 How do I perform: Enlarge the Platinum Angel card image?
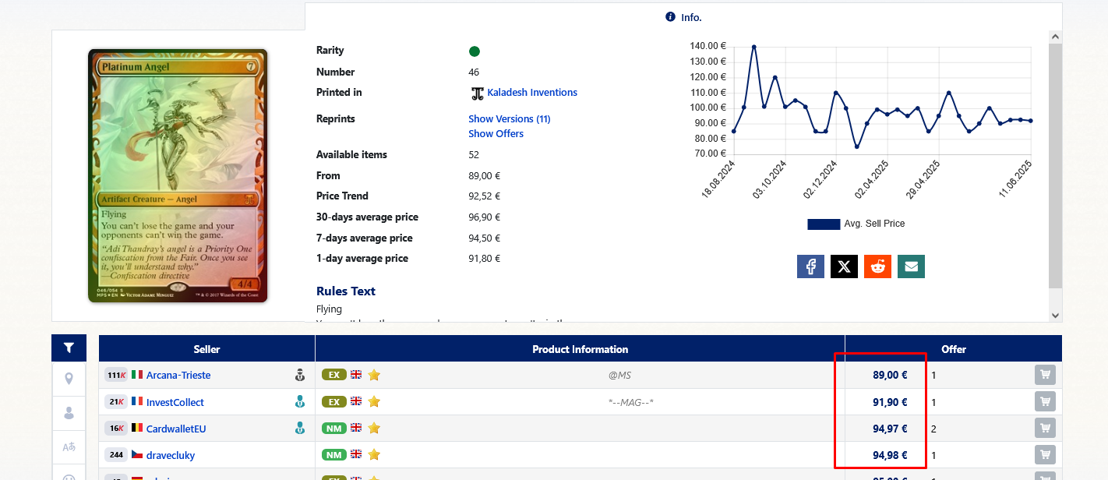pos(178,175)
